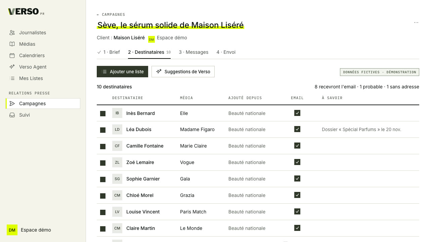
Task: Go to step 1 · Brief tab
Action: coord(109,52)
